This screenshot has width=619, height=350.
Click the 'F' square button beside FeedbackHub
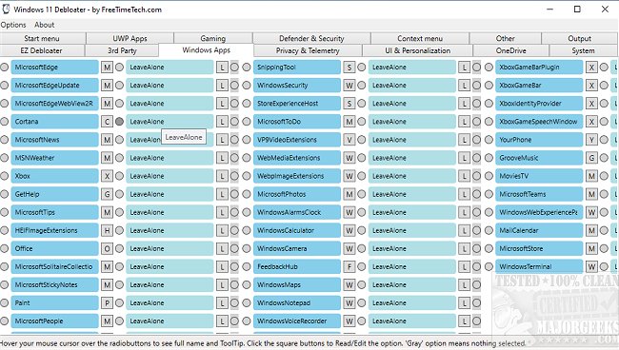[349, 266]
